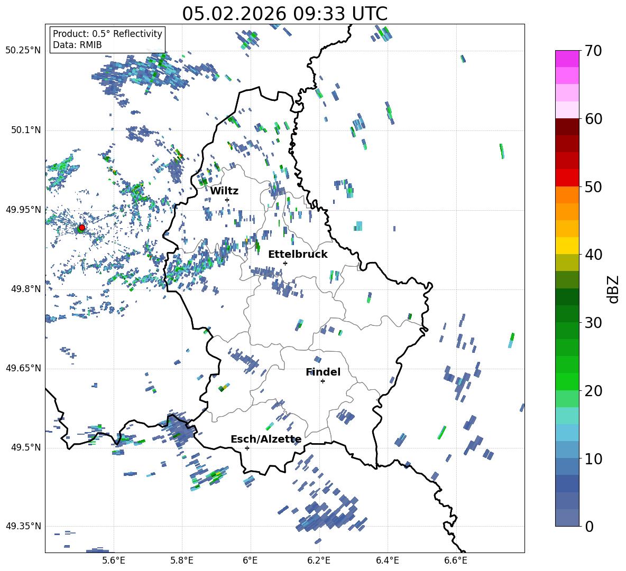Click the Esch/Alzette city label
The width and height of the screenshot is (626, 571).
click(266, 439)
